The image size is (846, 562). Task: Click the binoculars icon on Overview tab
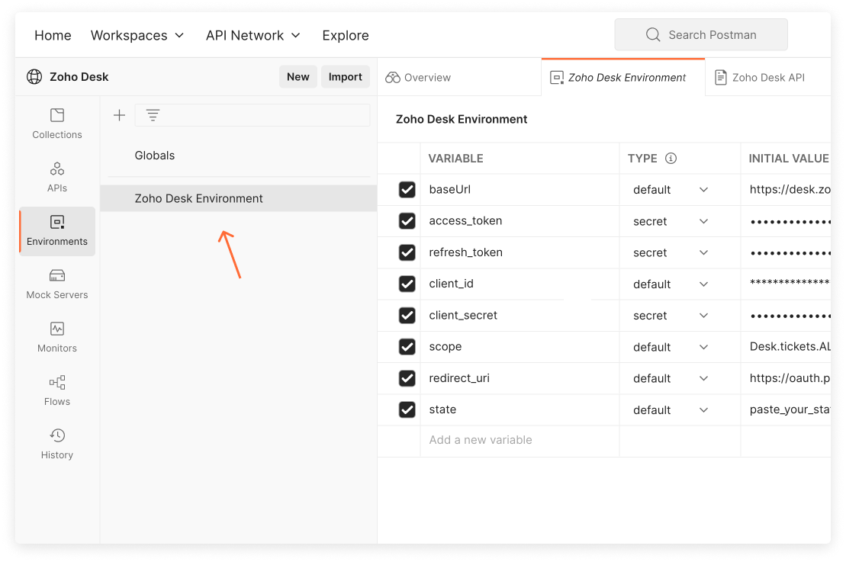(x=393, y=78)
